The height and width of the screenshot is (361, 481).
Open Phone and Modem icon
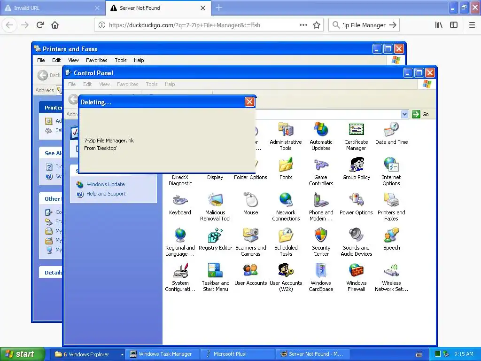[x=321, y=207]
